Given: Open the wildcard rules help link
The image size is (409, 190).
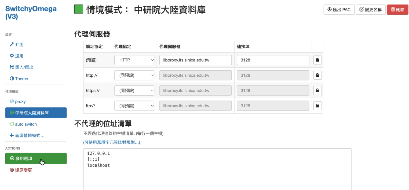Looking at the screenshot, I should click(112, 142).
